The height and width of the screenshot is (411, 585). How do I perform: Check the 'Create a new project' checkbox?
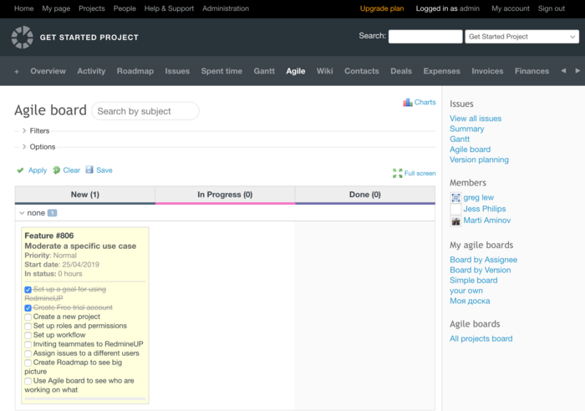28,317
